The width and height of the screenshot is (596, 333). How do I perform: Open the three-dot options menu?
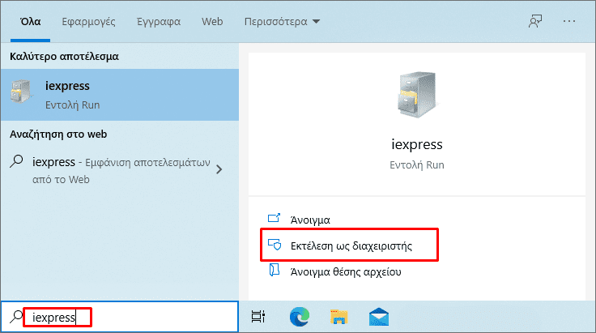(x=569, y=21)
